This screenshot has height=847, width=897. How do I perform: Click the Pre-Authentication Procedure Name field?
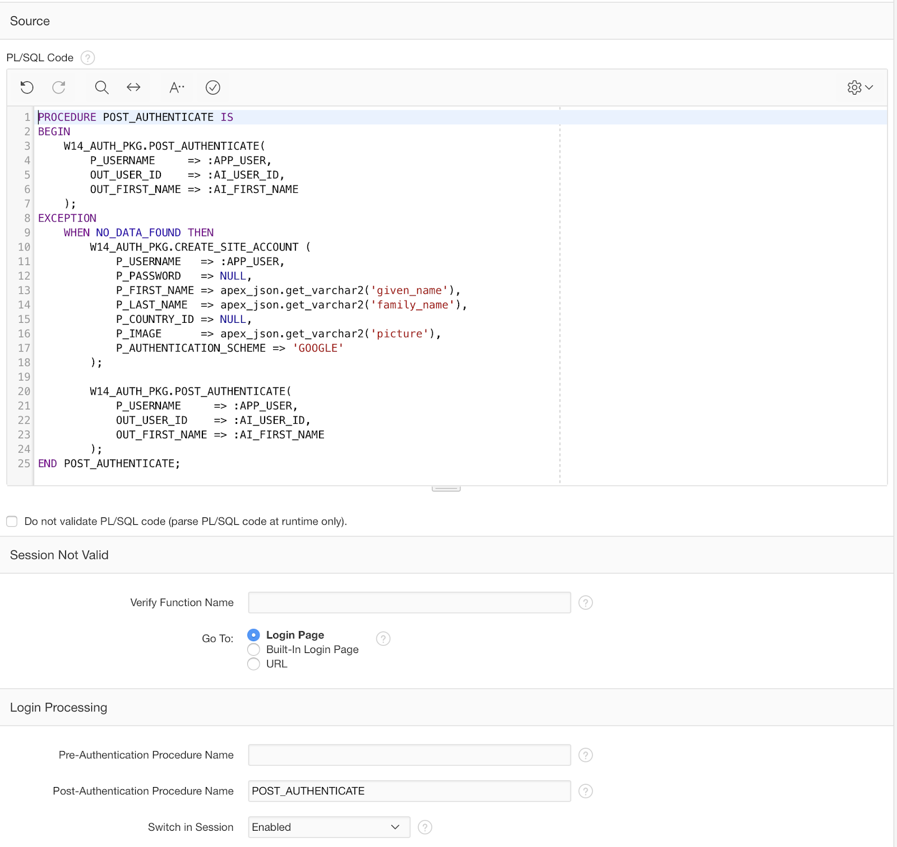[x=410, y=755]
